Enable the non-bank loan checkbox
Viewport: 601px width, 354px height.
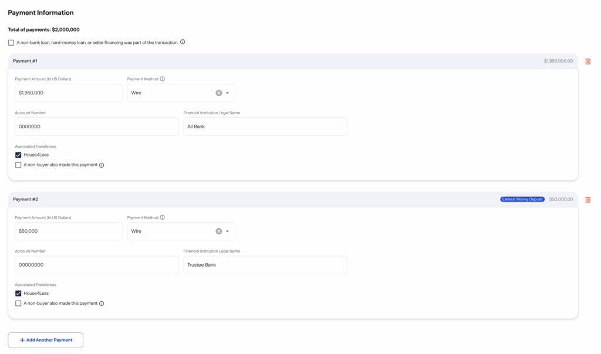tap(11, 43)
